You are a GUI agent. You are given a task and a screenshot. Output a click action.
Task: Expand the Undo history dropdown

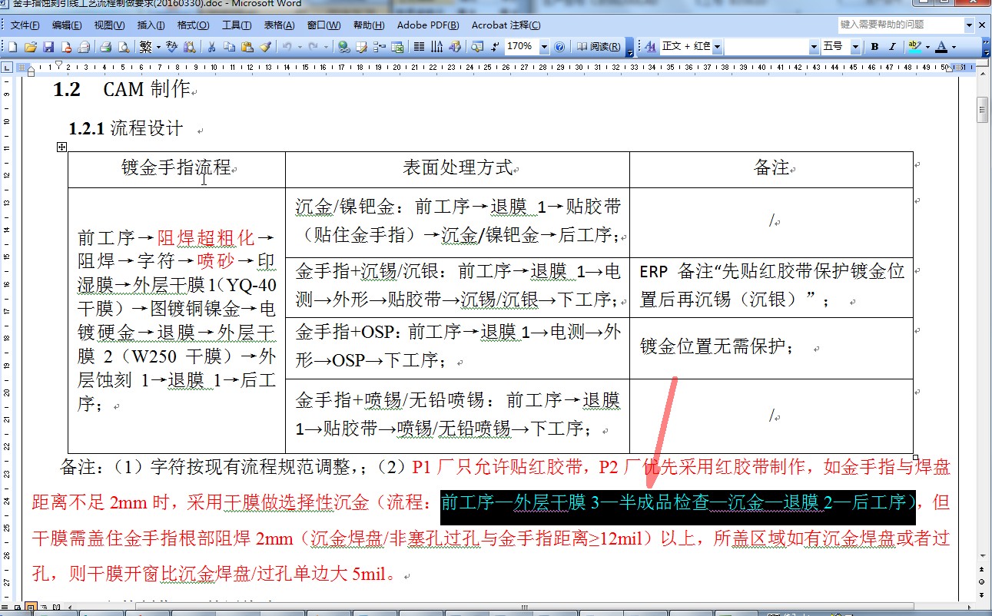[299, 47]
